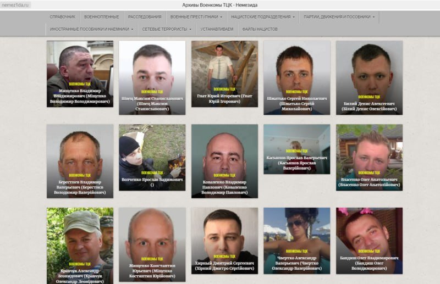
Task: Open the Хирный Дмитрий Сергеевич name link
Action: coord(224,266)
